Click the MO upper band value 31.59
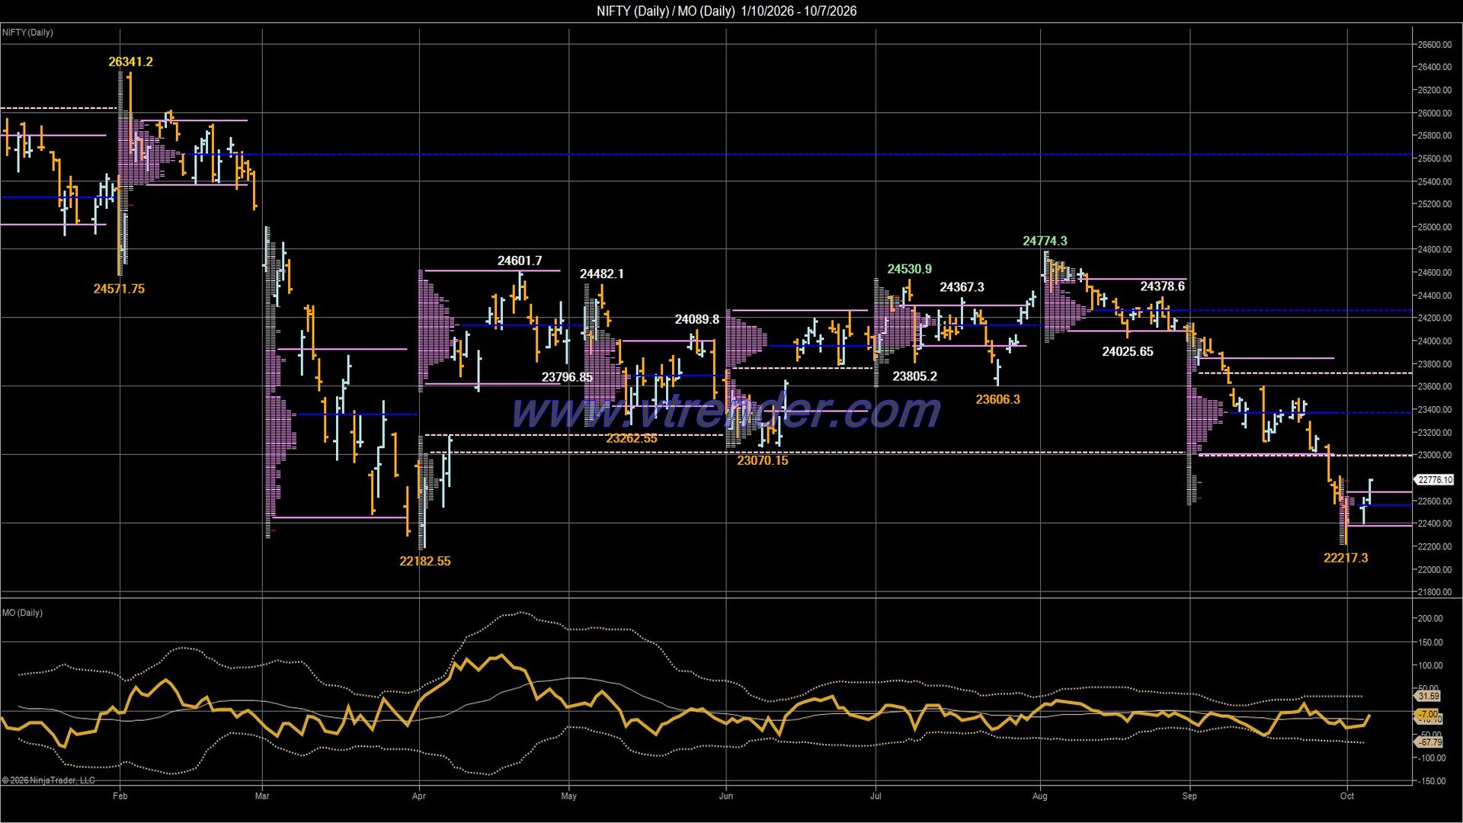 1429,697
